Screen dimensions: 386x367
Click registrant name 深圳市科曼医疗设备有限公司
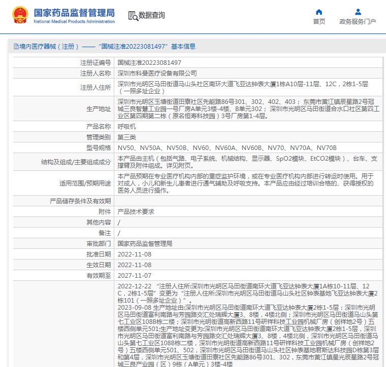(x=157, y=73)
